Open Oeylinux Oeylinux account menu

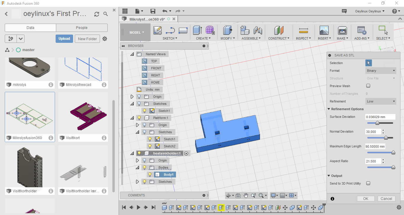click(x=370, y=11)
